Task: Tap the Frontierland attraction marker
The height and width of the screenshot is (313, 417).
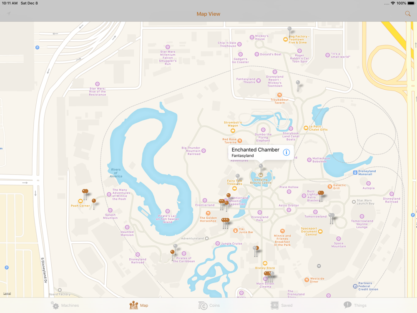Action: 205,200
